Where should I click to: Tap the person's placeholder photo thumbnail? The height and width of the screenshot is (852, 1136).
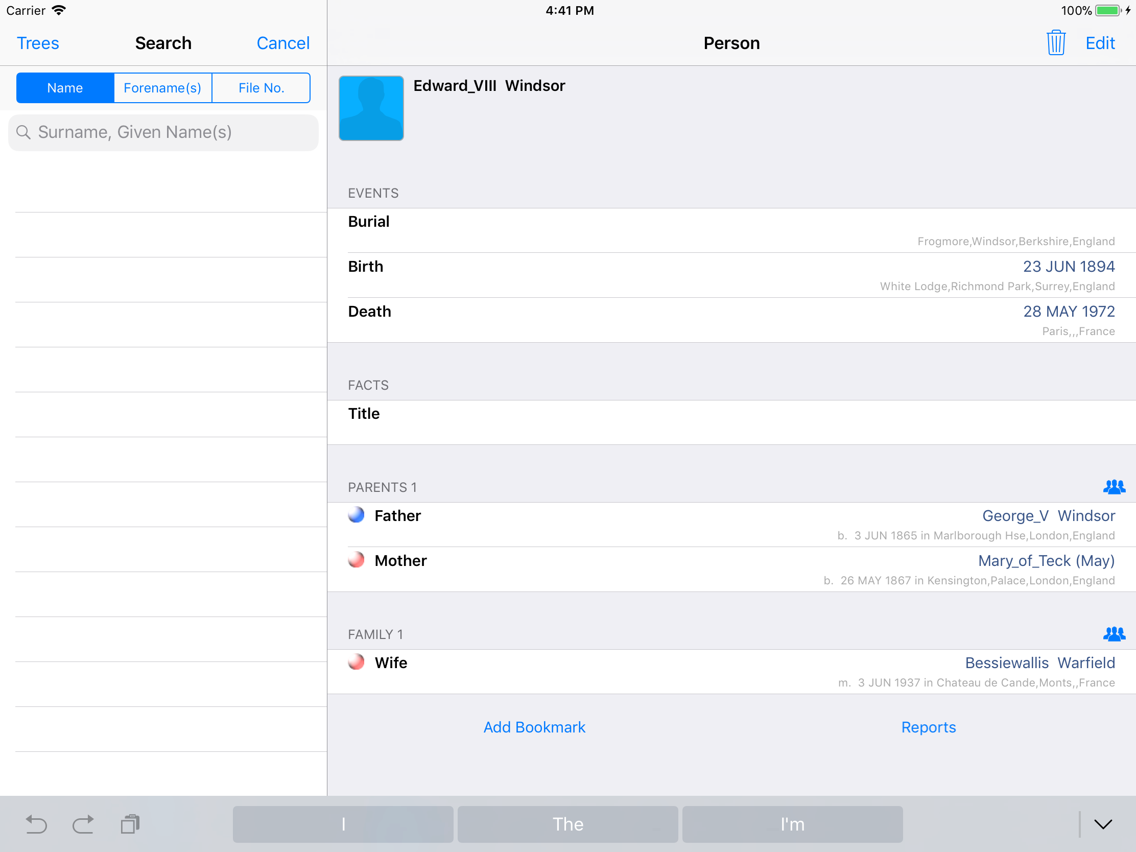pos(371,108)
